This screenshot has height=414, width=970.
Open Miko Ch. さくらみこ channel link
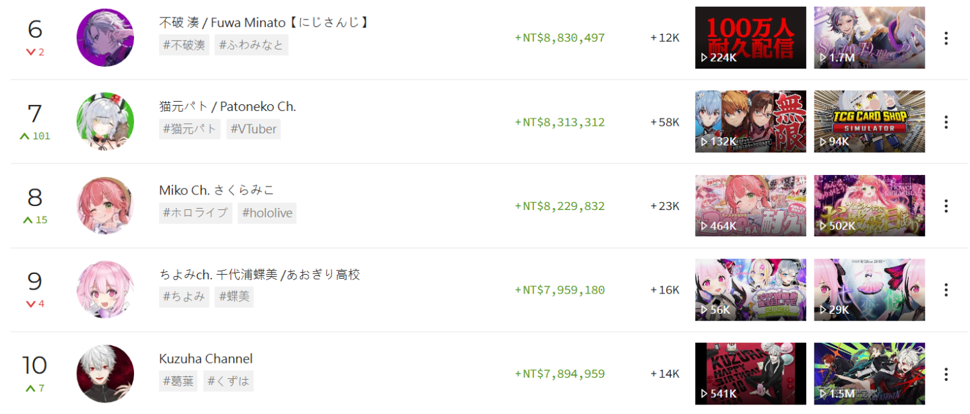(217, 191)
